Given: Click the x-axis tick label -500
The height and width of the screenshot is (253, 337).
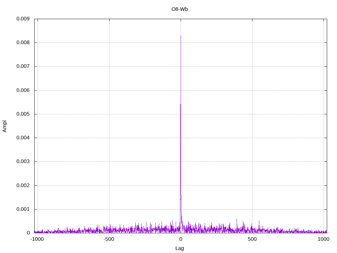Looking at the screenshot, I should click(109, 239).
